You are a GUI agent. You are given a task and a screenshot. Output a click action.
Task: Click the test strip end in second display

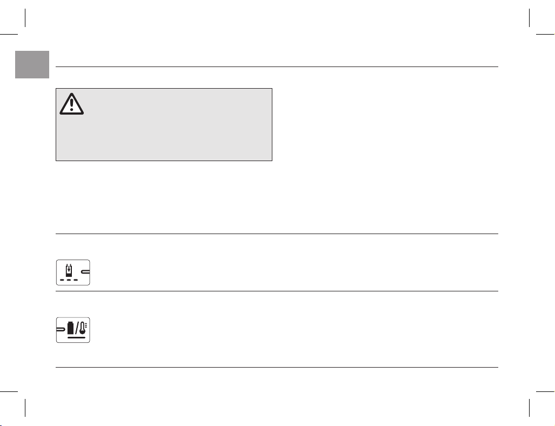61,329
